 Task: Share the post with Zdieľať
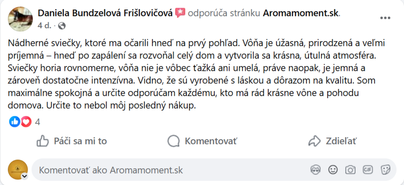click(332, 141)
